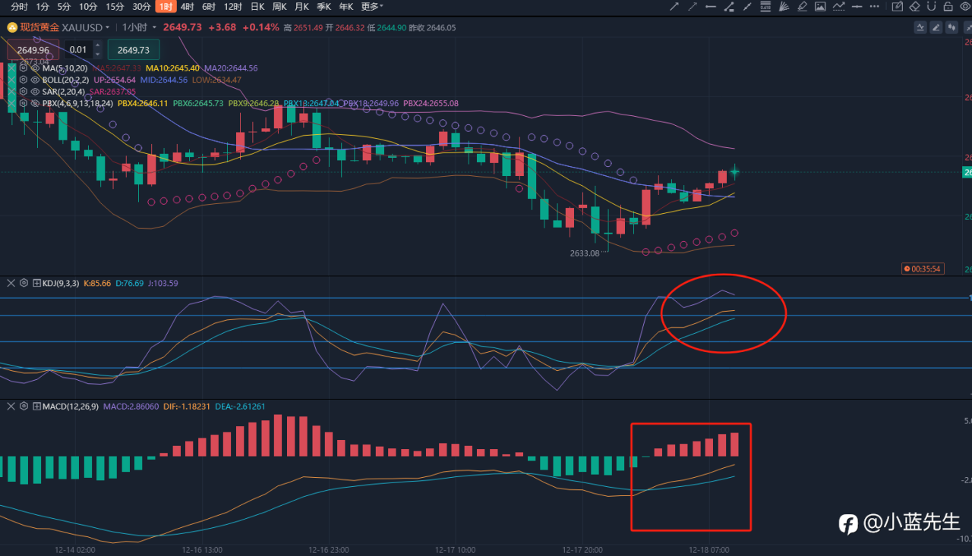This screenshot has height=556, width=972.
Task: Insert an image annotation on the chart
Action: pos(820,7)
